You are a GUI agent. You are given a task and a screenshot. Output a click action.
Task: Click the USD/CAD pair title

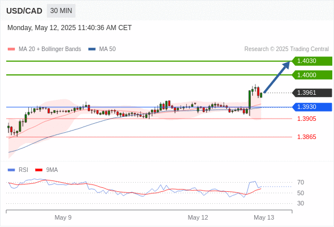coord(24,11)
